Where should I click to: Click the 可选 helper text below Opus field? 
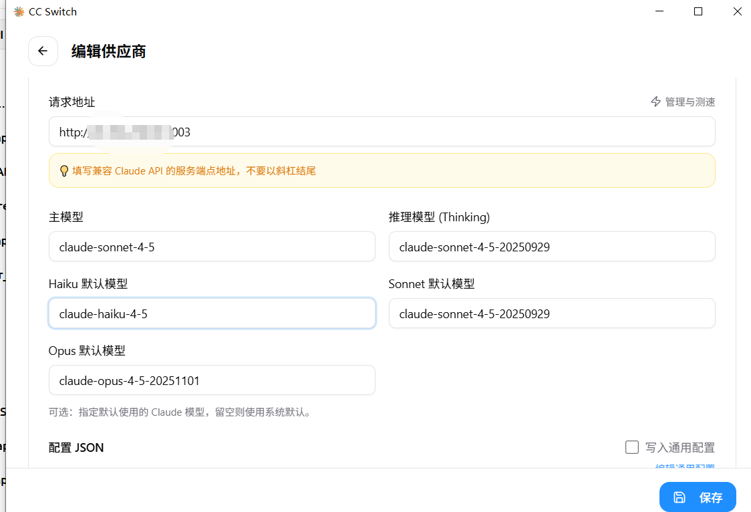tap(181, 412)
